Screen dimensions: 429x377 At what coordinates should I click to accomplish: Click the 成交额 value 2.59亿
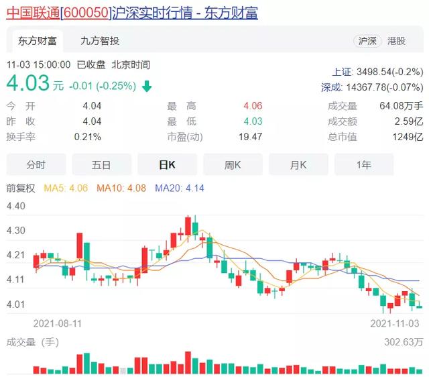pyautogui.click(x=409, y=121)
